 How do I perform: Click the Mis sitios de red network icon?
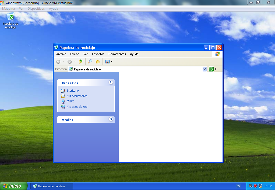(x=63, y=107)
